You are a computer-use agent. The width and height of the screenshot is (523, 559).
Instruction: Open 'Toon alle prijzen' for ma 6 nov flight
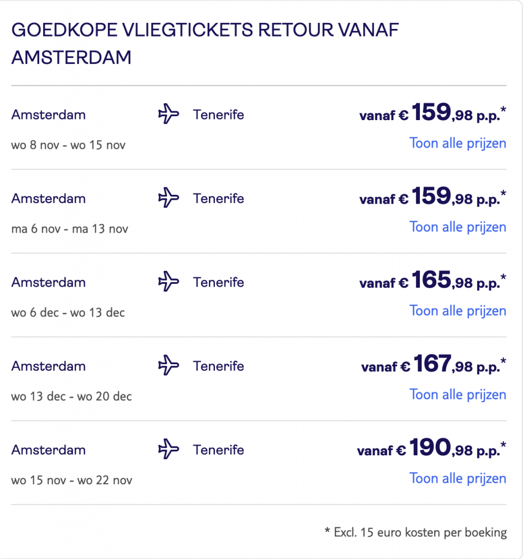point(458,227)
